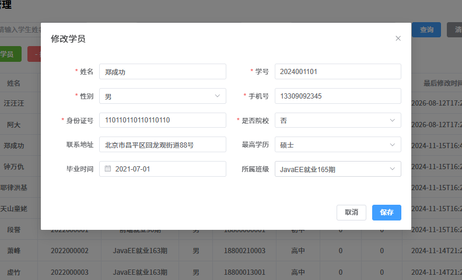Screen dimensions: 462x280
Task: Click student number 2022000002
Action: 69,251
